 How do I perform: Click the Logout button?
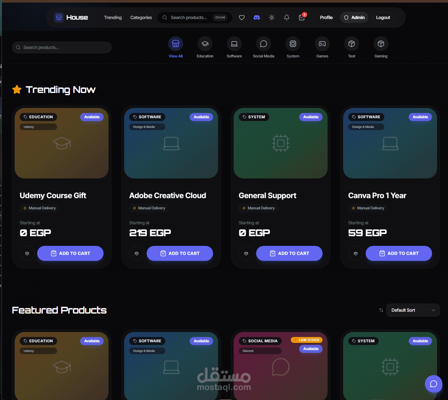click(x=383, y=17)
